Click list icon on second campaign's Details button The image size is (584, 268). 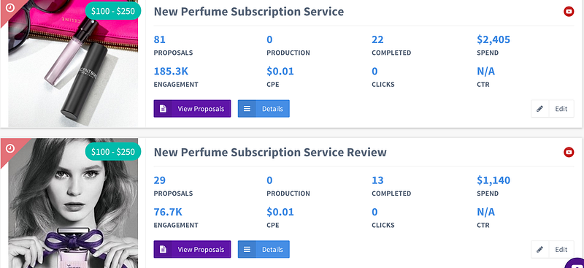[x=247, y=249]
